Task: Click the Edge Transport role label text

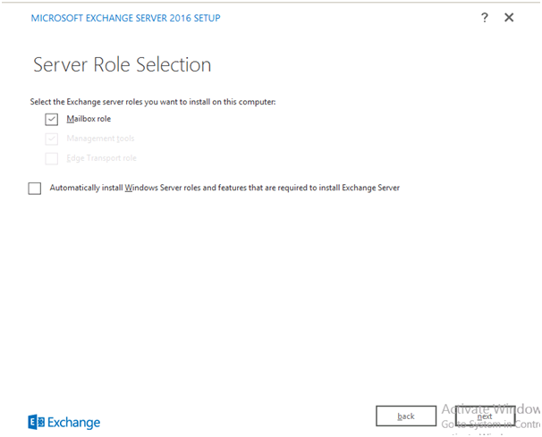Action: point(102,158)
